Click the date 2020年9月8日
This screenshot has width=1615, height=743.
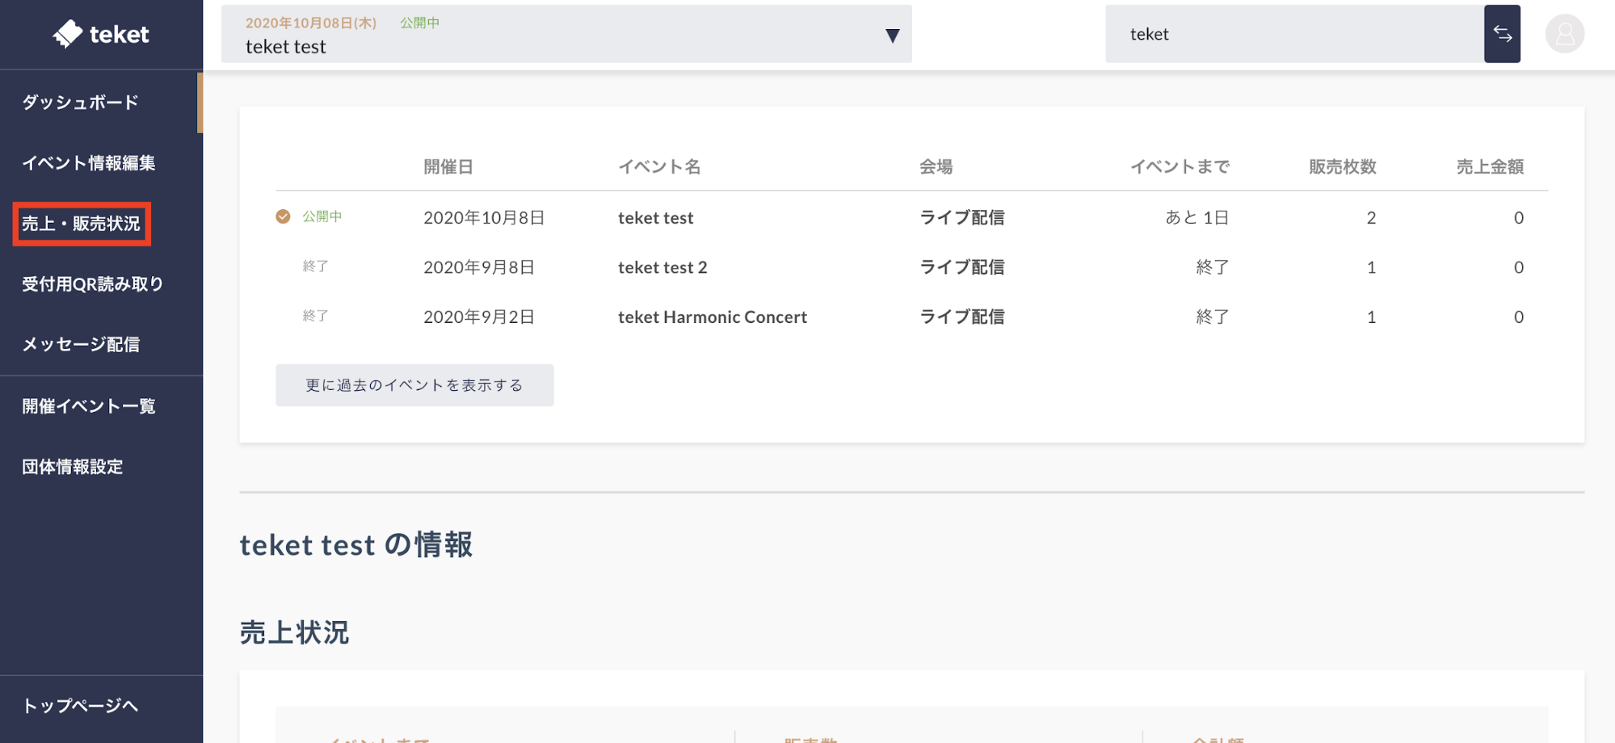(x=479, y=267)
